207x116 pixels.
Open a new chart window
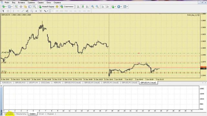tap(3, 6)
